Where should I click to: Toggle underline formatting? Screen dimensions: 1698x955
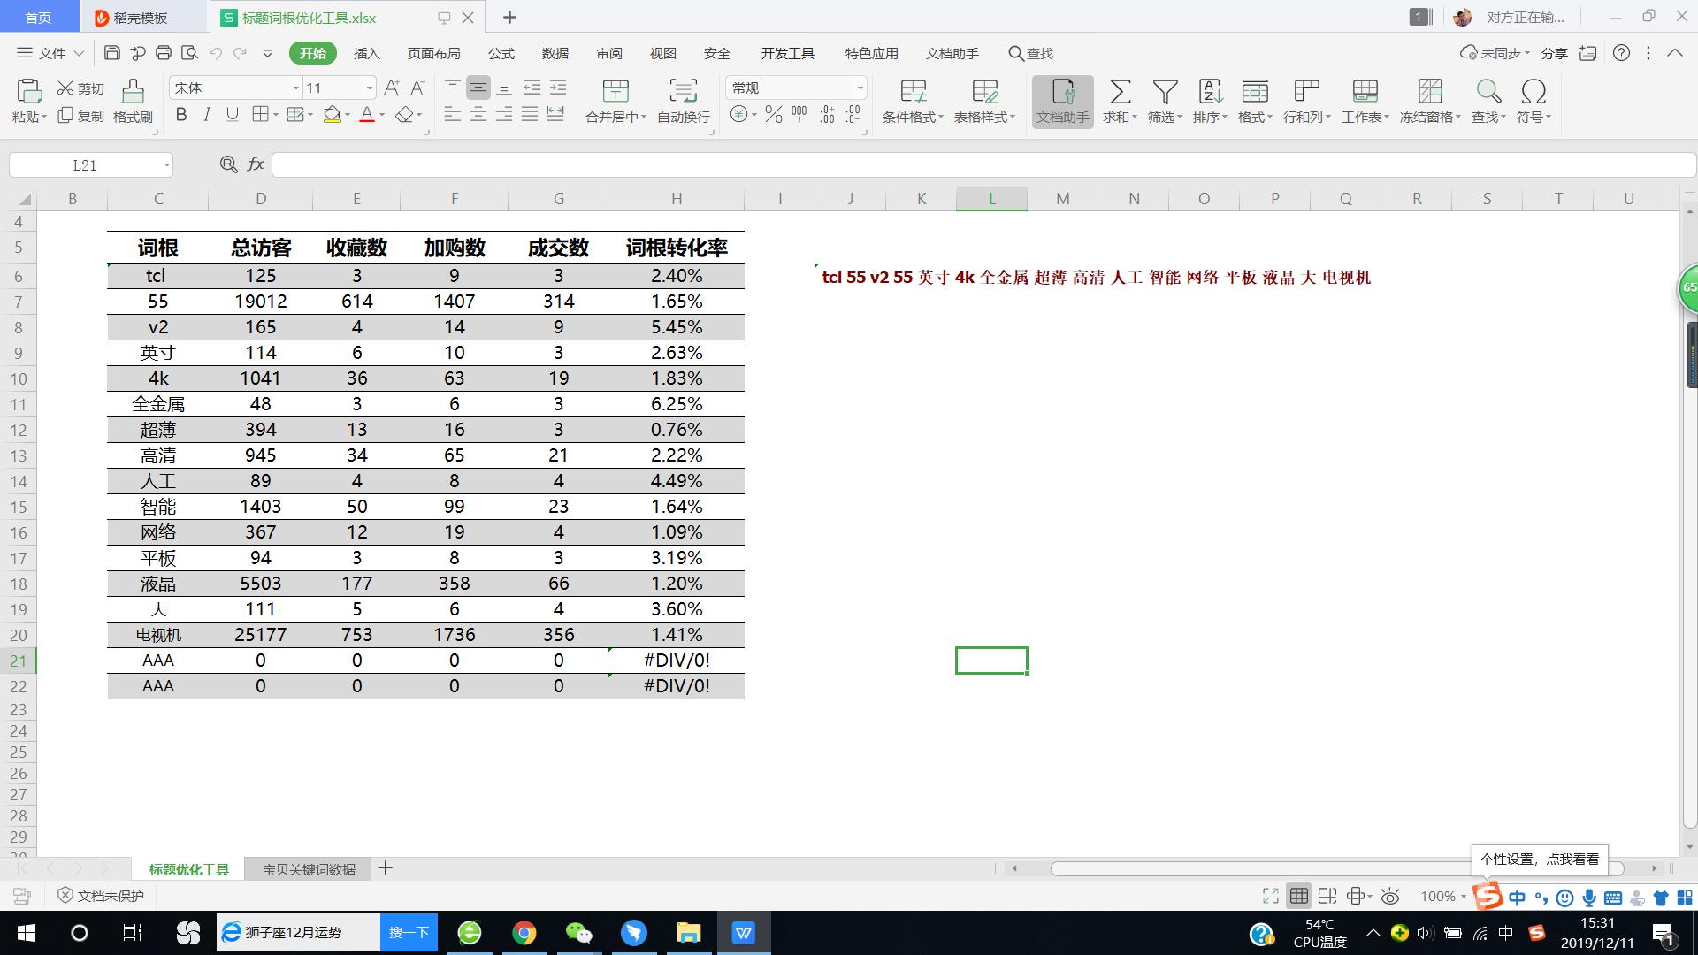[232, 114]
